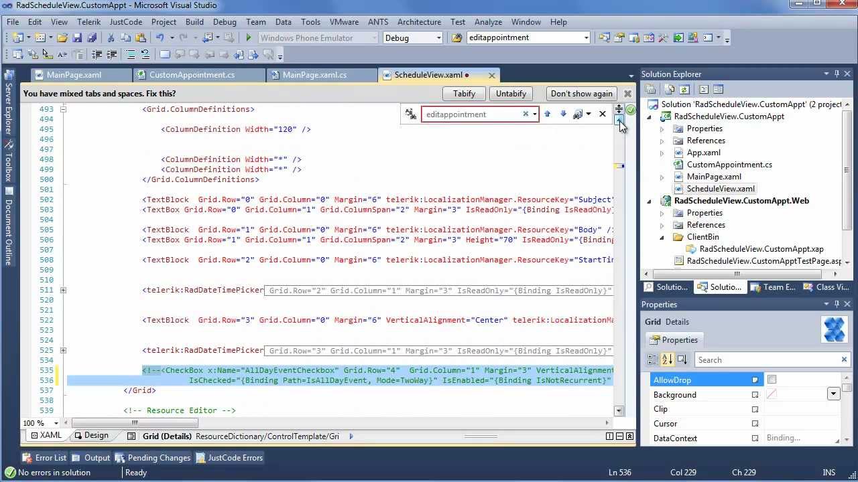Collapse the ClientBin folder node
This screenshot has width=858, height=482.
662,237
